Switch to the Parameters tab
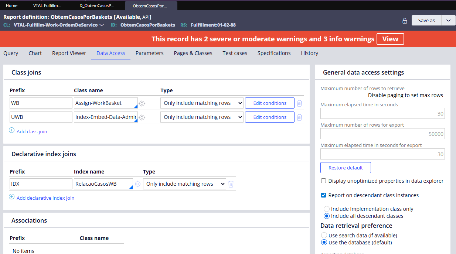456x254 pixels. tap(149, 53)
